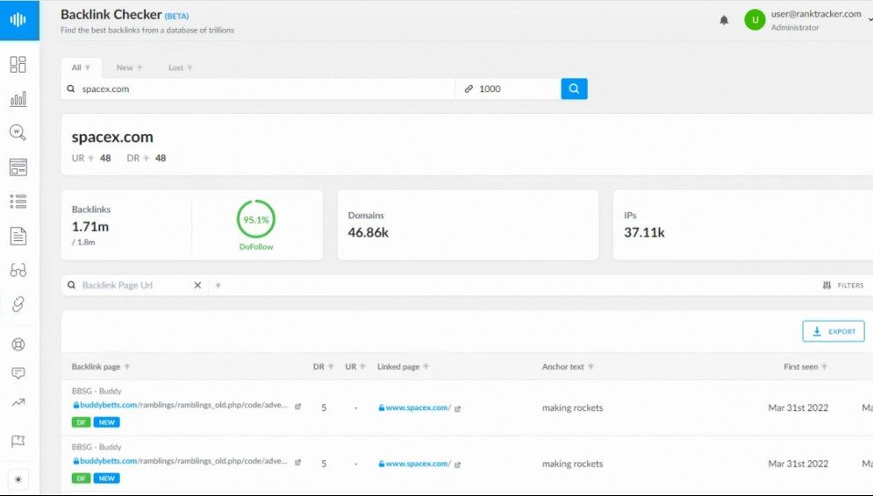Open the backlink chain icon in sidebar
The height and width of the screenshot is (496, 873).
(x=18, y=304)
